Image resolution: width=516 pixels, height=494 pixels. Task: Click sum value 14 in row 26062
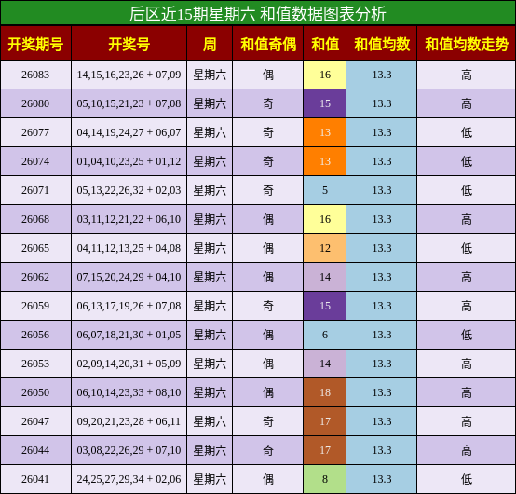pyautogui.click(x=325, y=277)
